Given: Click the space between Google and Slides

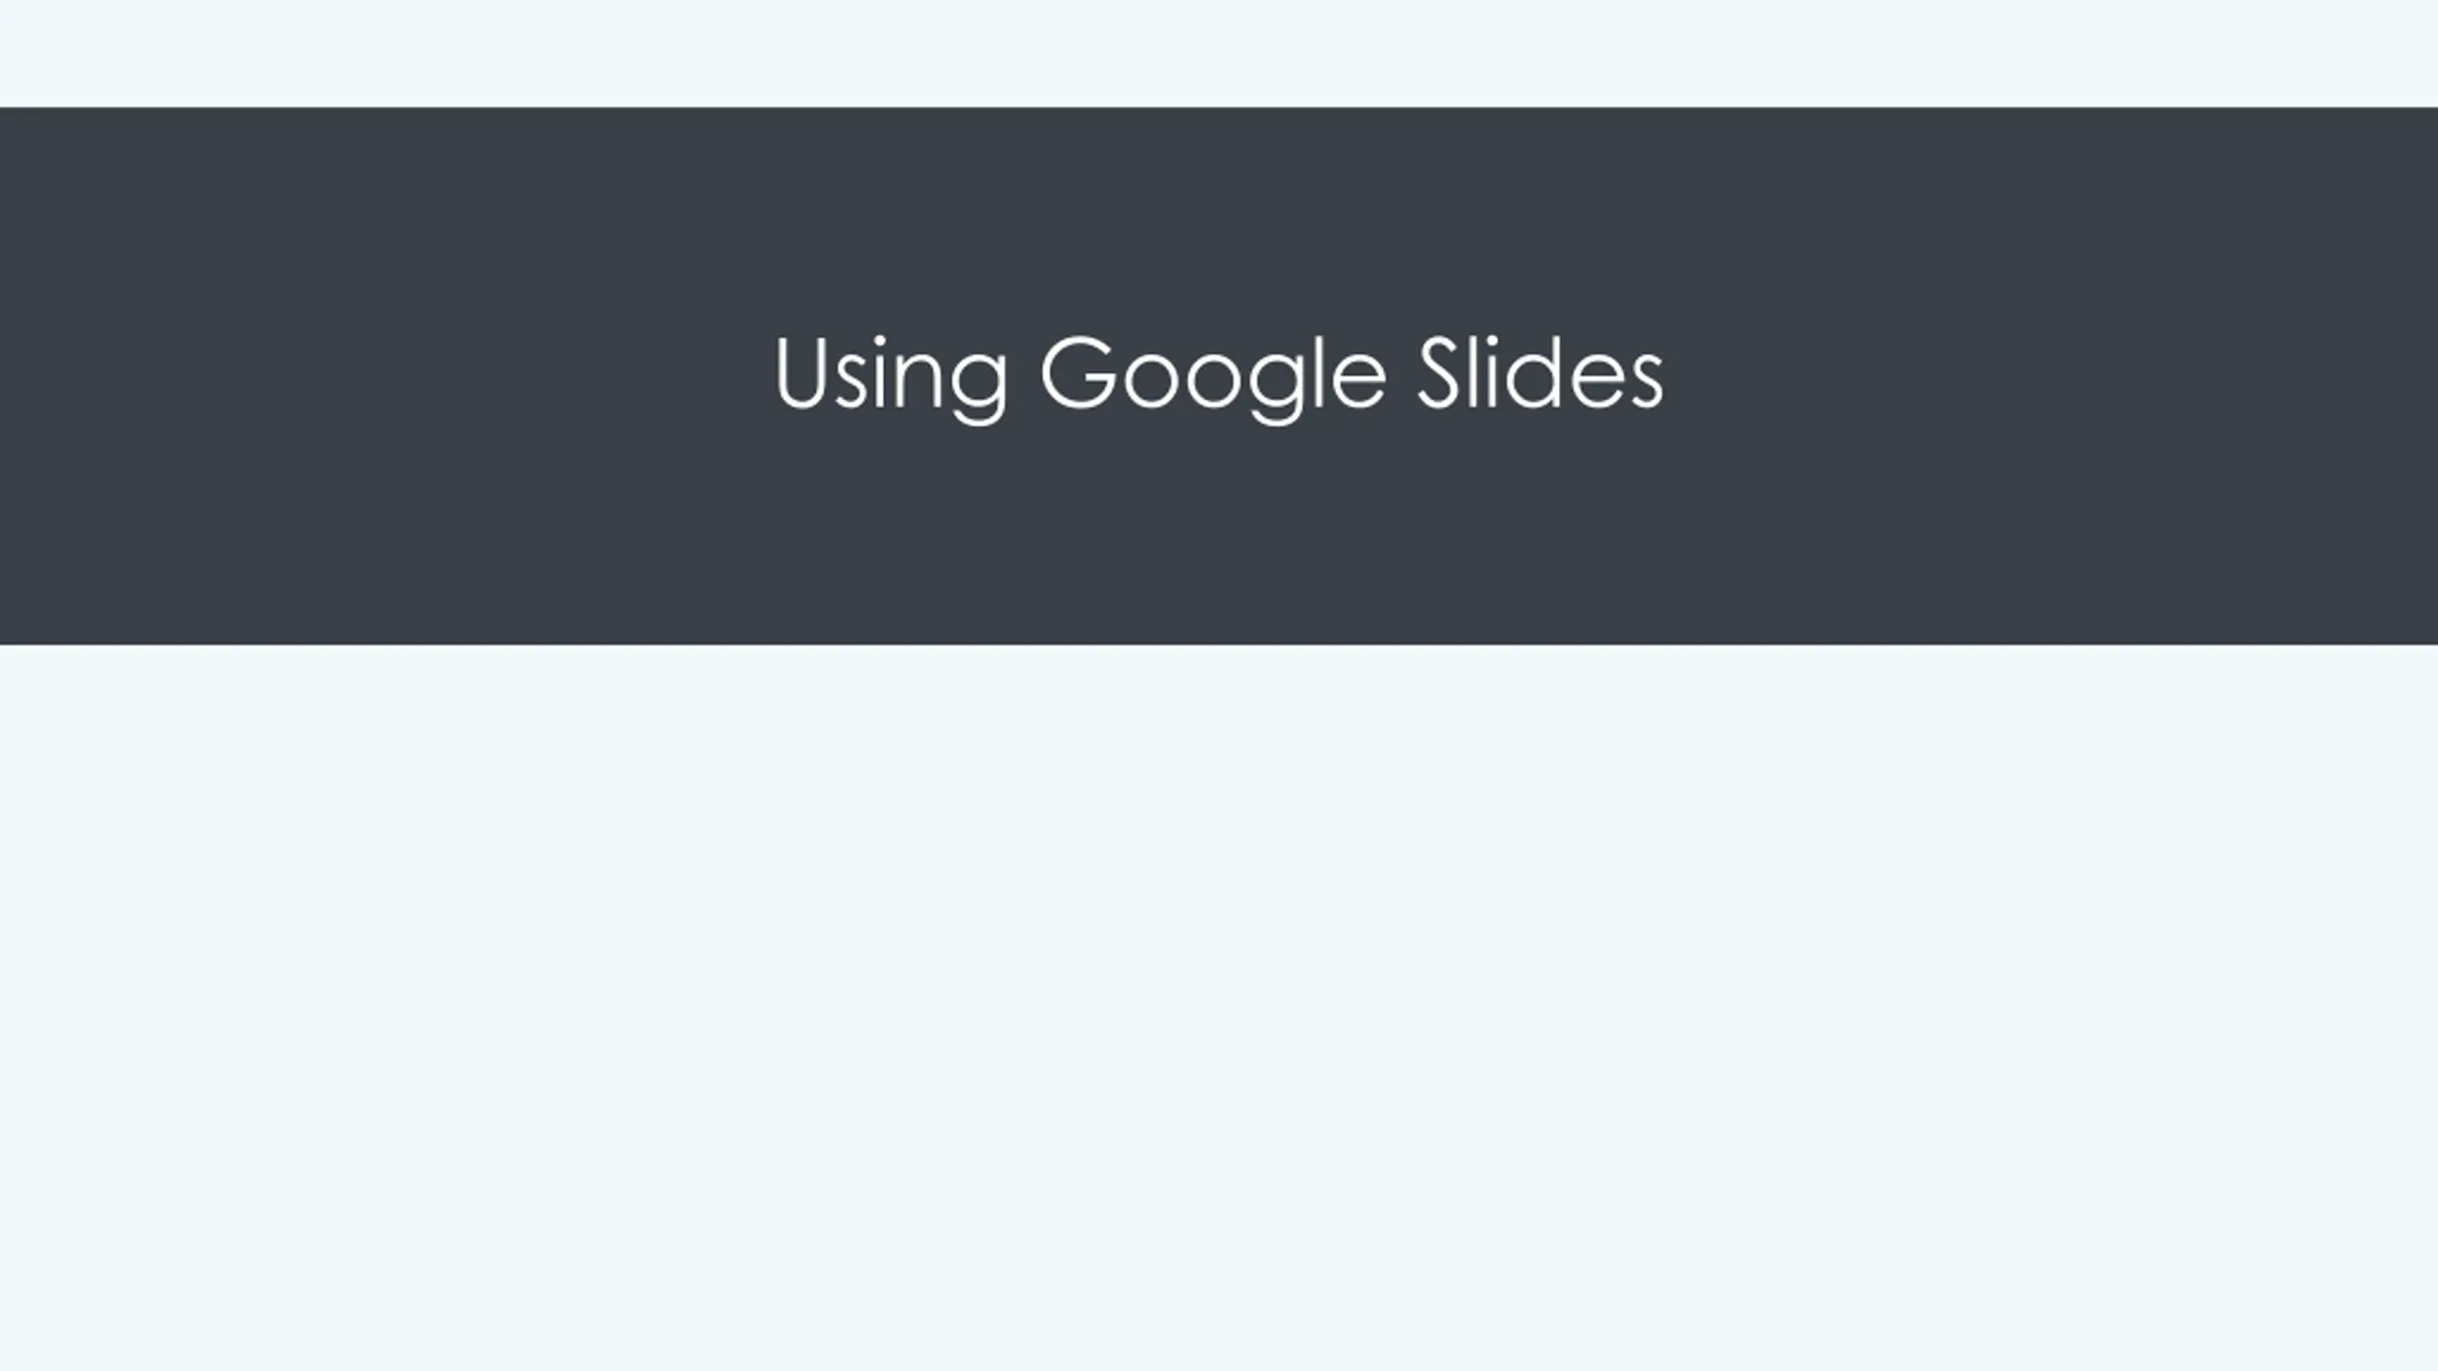Looking at the screenshot, I should point(1402,377).
